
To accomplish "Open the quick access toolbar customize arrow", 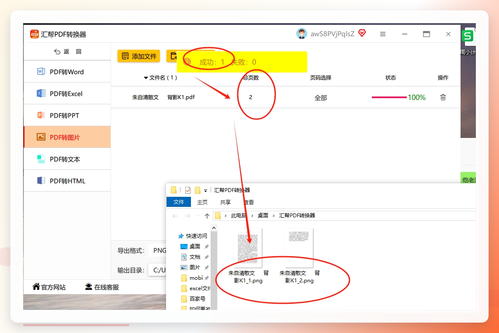I will pos(205,191).
